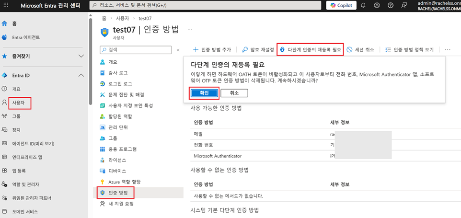Click the Entra ID diamond icon

pyautogui.click(x=4, y=76)
